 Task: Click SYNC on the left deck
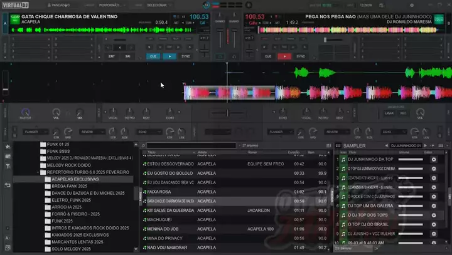[186, 56]
